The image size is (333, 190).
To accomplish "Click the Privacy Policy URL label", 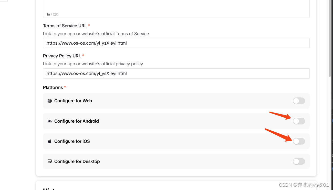I will pos(62,56).
